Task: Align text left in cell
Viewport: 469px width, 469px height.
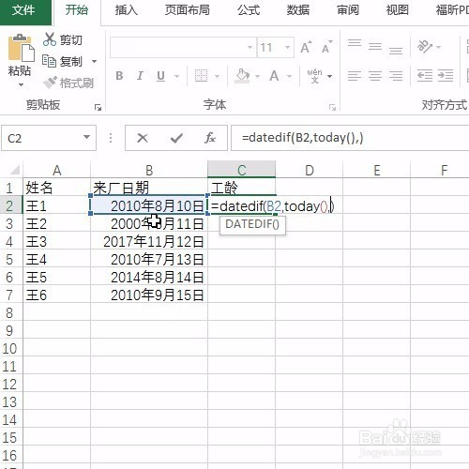Action: point(355,76)
